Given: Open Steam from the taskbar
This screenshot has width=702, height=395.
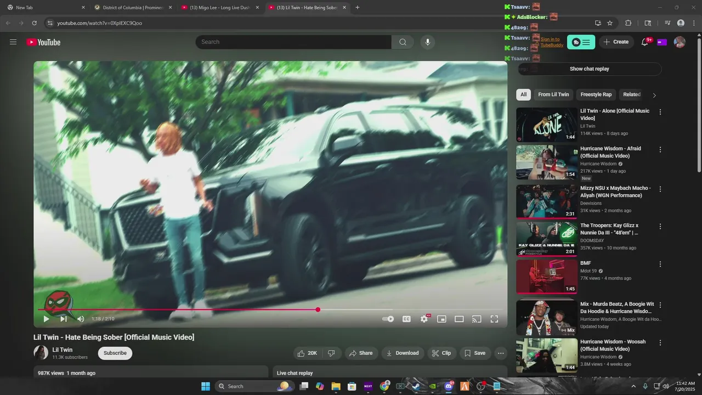Looking at the screenshot, I should tap(416, 386).
